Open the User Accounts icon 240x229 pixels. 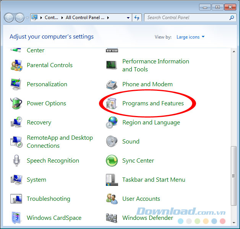click(x=112, y=199)
